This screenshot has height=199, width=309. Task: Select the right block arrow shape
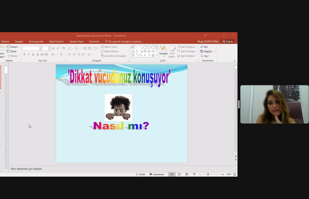point(145,51)
